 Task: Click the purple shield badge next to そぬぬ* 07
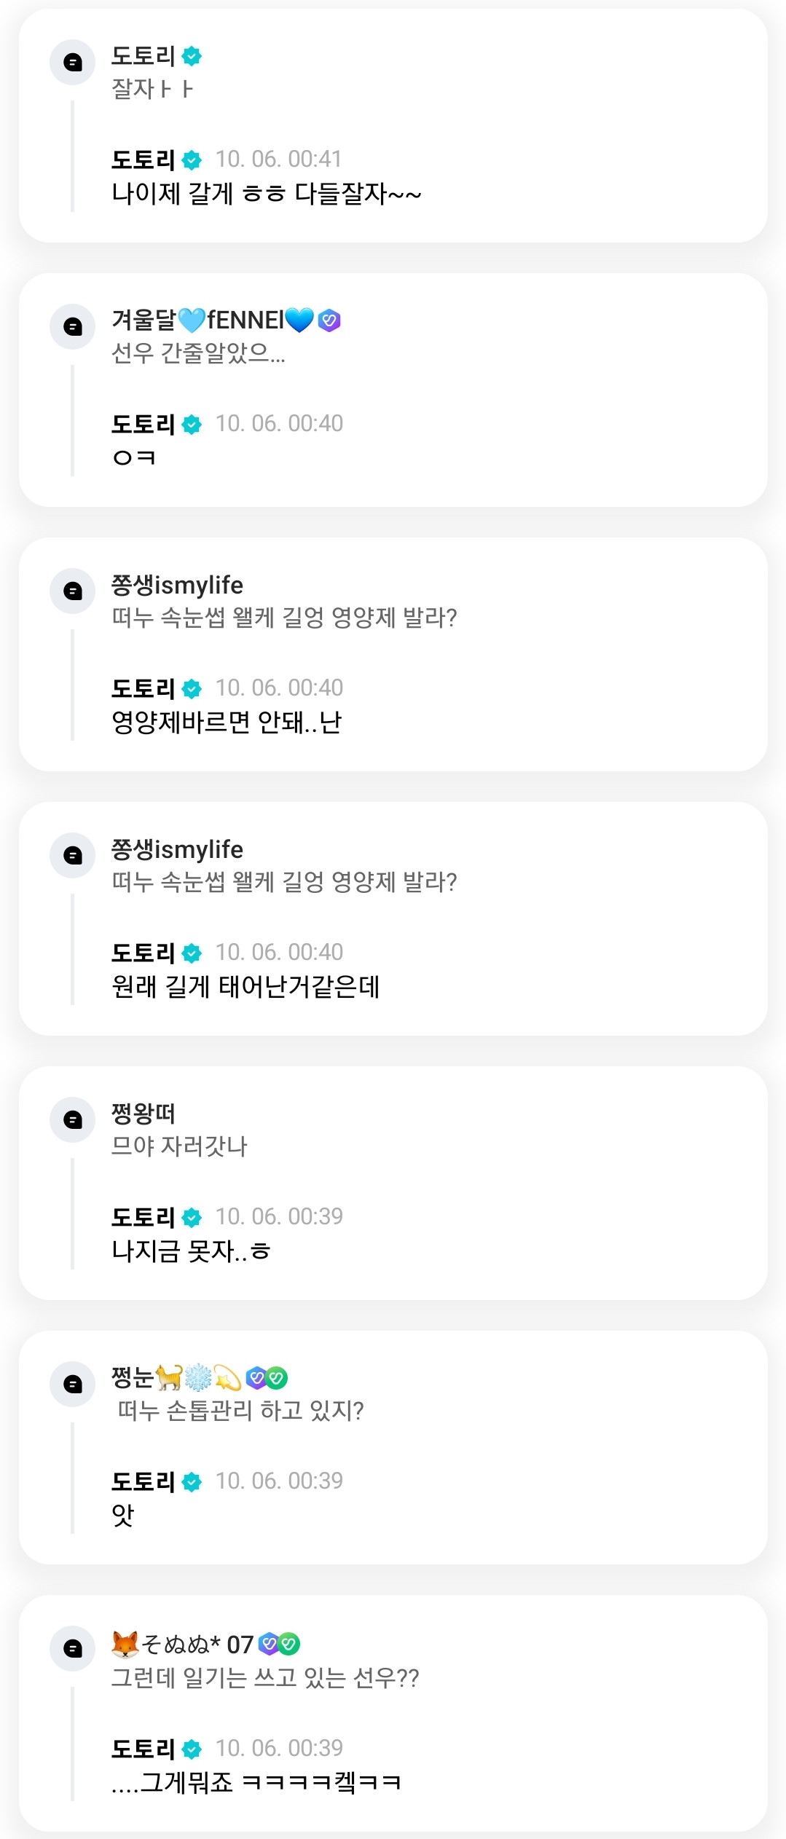(269, 1643)
